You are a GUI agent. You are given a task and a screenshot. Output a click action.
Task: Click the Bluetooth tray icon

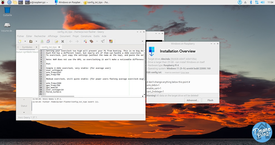pyautogui.click(x=251, y=2)
